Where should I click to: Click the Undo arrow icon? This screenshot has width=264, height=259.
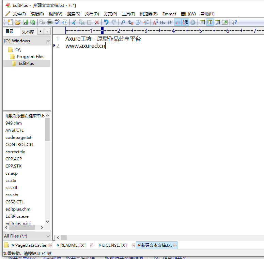point(106,22)
